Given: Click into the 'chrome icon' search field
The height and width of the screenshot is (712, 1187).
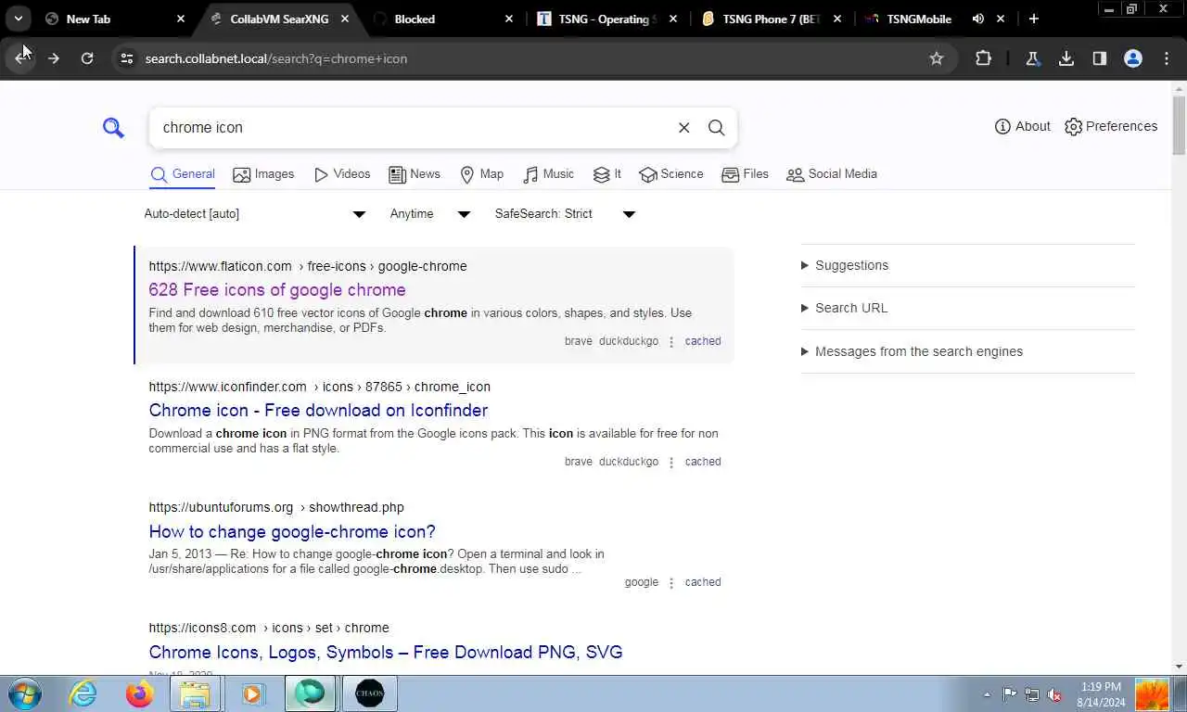Looking at the screenshot, I should 413,128.
